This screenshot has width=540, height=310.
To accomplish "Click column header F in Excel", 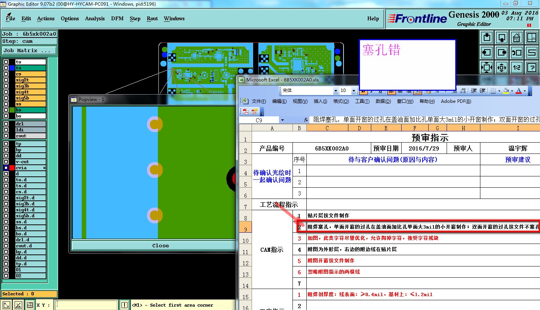I will click(415, 128).
